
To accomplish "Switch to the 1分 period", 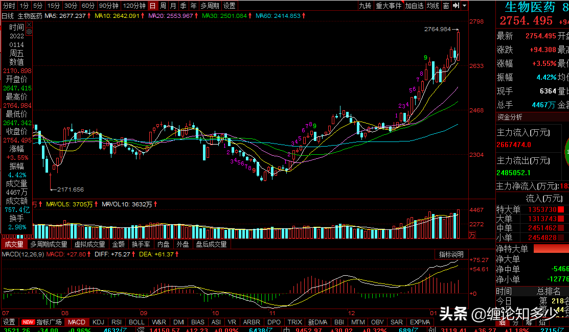I will pyautogui.click(x=25, y=6).
